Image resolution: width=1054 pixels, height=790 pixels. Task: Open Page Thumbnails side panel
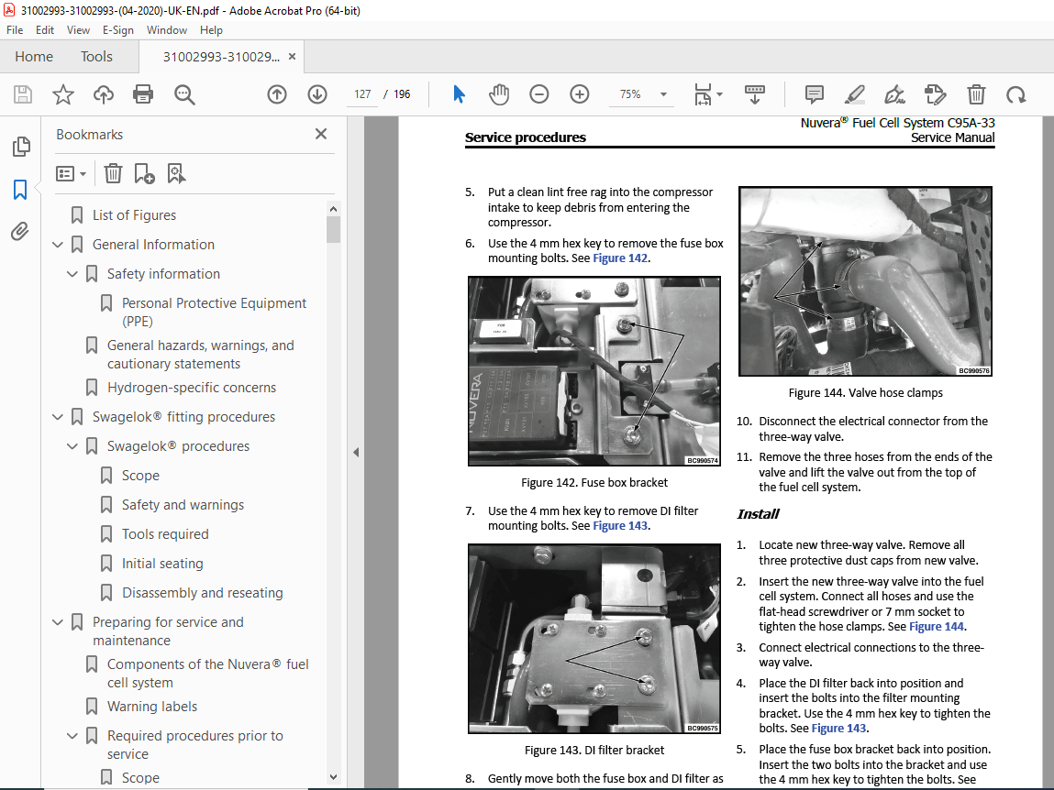21,147
